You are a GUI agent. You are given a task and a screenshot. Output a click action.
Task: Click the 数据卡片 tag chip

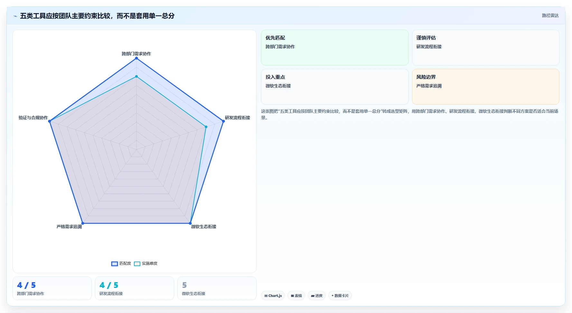[340, 296]
